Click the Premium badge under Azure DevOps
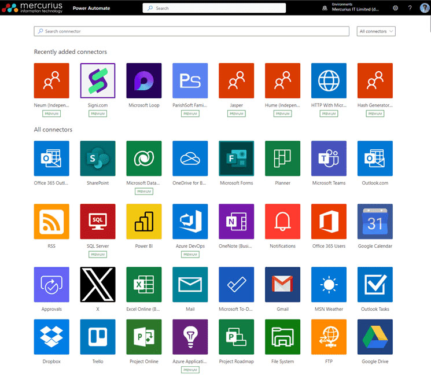Image resolution: width=431 pixels, height=375 pixels. point(190,255)
